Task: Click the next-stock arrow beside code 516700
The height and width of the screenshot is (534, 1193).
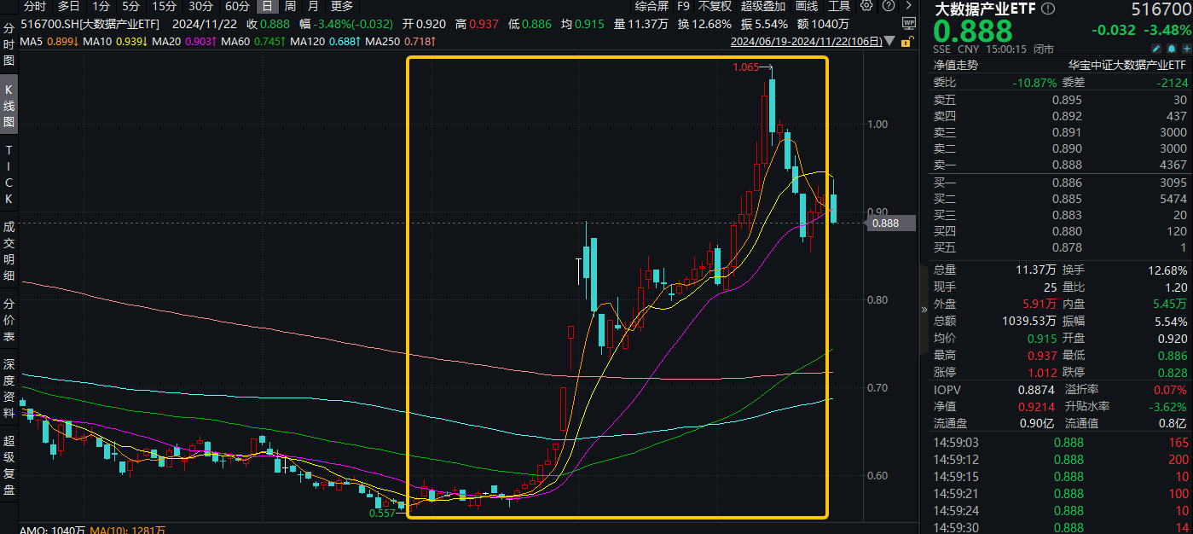Action: coord(909,6)
